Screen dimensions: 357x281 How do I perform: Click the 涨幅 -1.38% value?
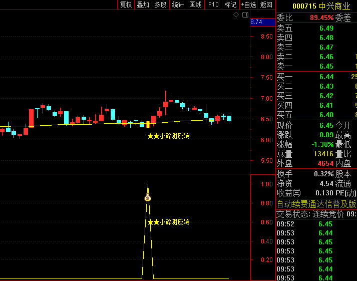click(x=322, y=145)
